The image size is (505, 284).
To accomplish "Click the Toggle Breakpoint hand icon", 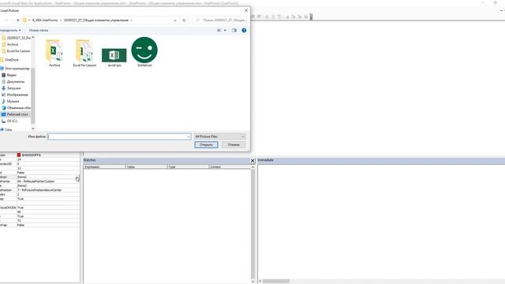I will pos(267,17).
